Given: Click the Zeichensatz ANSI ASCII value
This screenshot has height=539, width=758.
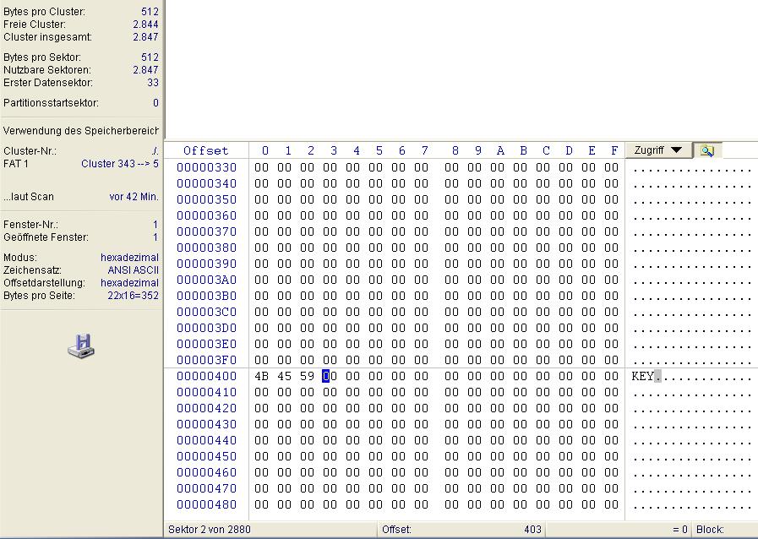Looking at the screenshot, I should pos(133,270).
